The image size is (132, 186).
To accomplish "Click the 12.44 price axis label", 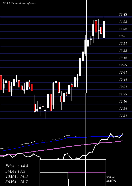I will pos(123,80).
